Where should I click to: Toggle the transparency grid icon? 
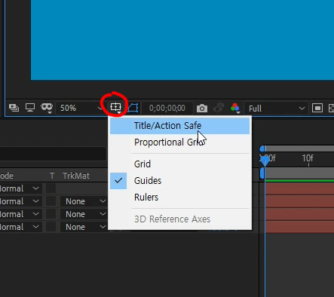point(332,109)
